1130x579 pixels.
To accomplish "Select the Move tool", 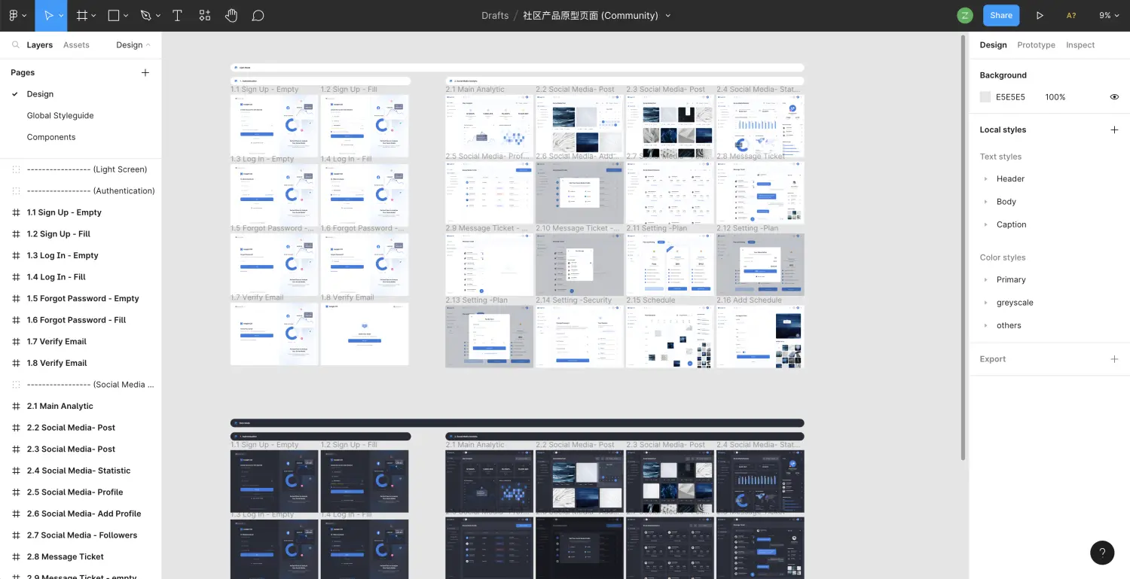I will tap(49, 15).
